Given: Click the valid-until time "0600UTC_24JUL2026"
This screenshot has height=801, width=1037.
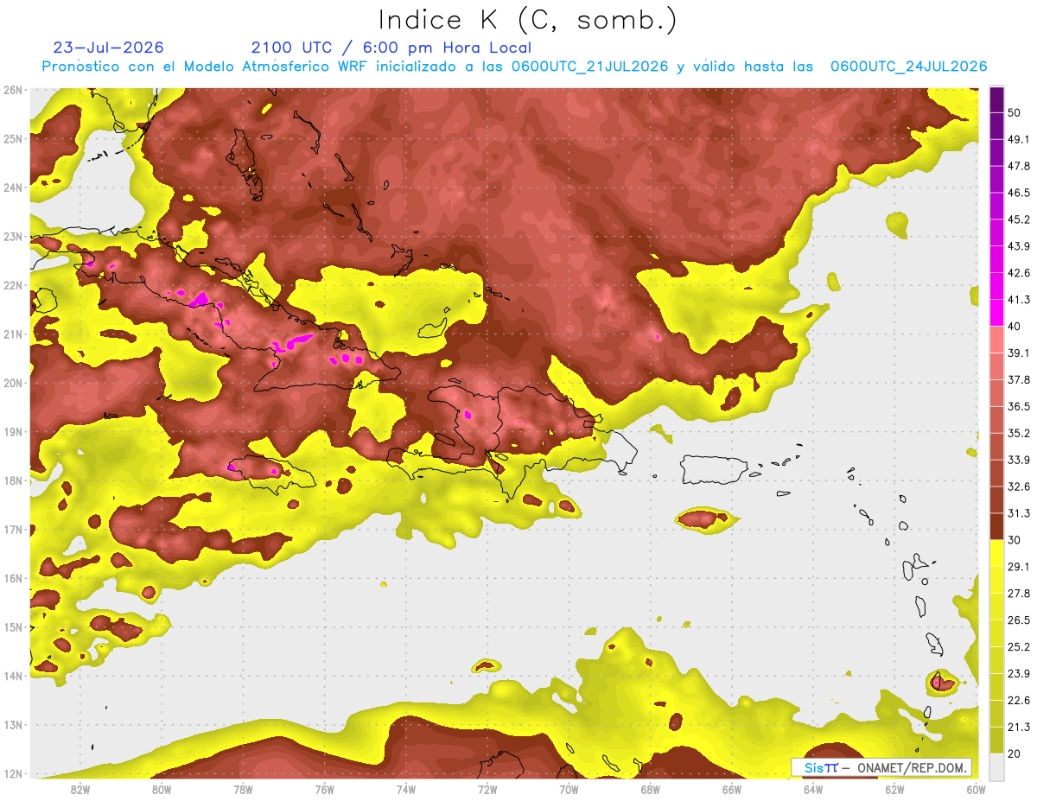Looking at the screenshot, I should (908, 67).
